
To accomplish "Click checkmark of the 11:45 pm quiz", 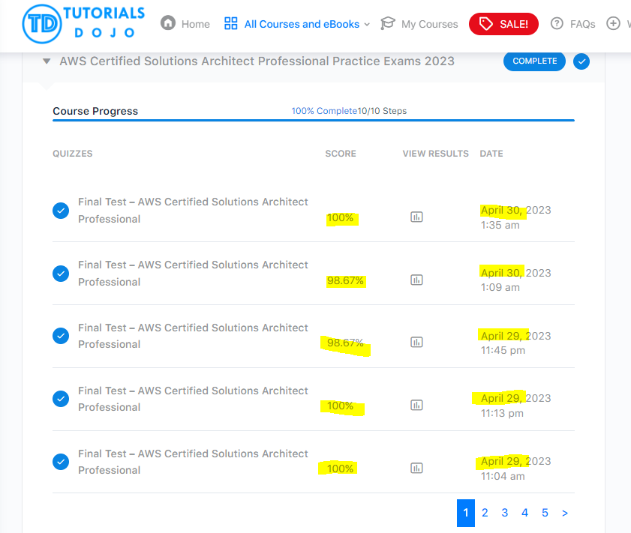I will coord(61,336).
